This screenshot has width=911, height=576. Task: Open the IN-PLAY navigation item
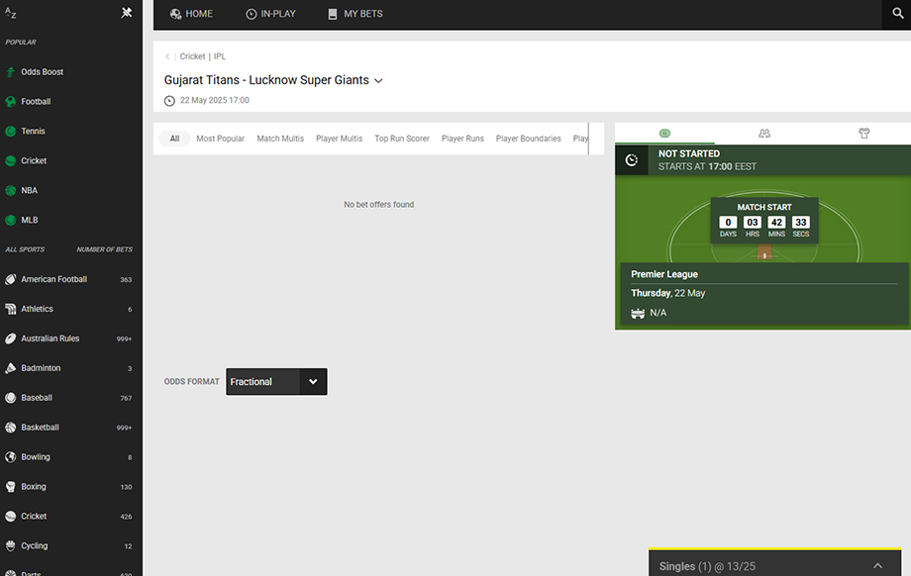pyautogui.click(x=270, y=14)
